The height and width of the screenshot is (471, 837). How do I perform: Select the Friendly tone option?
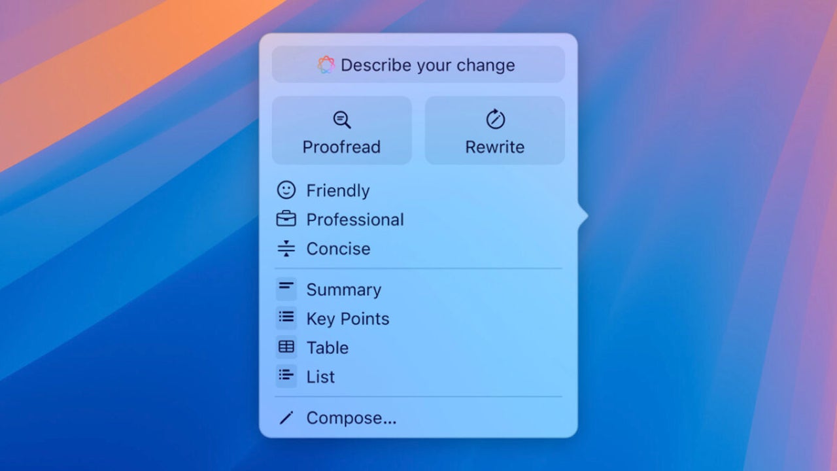pos(338,190)
